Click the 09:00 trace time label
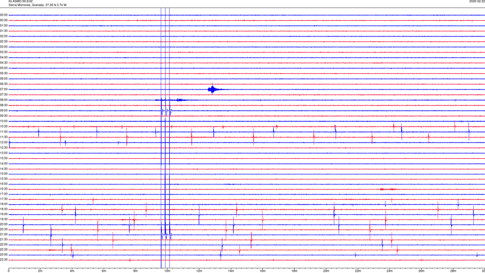The height and width of the screenshot is (273, 485). 4,111
